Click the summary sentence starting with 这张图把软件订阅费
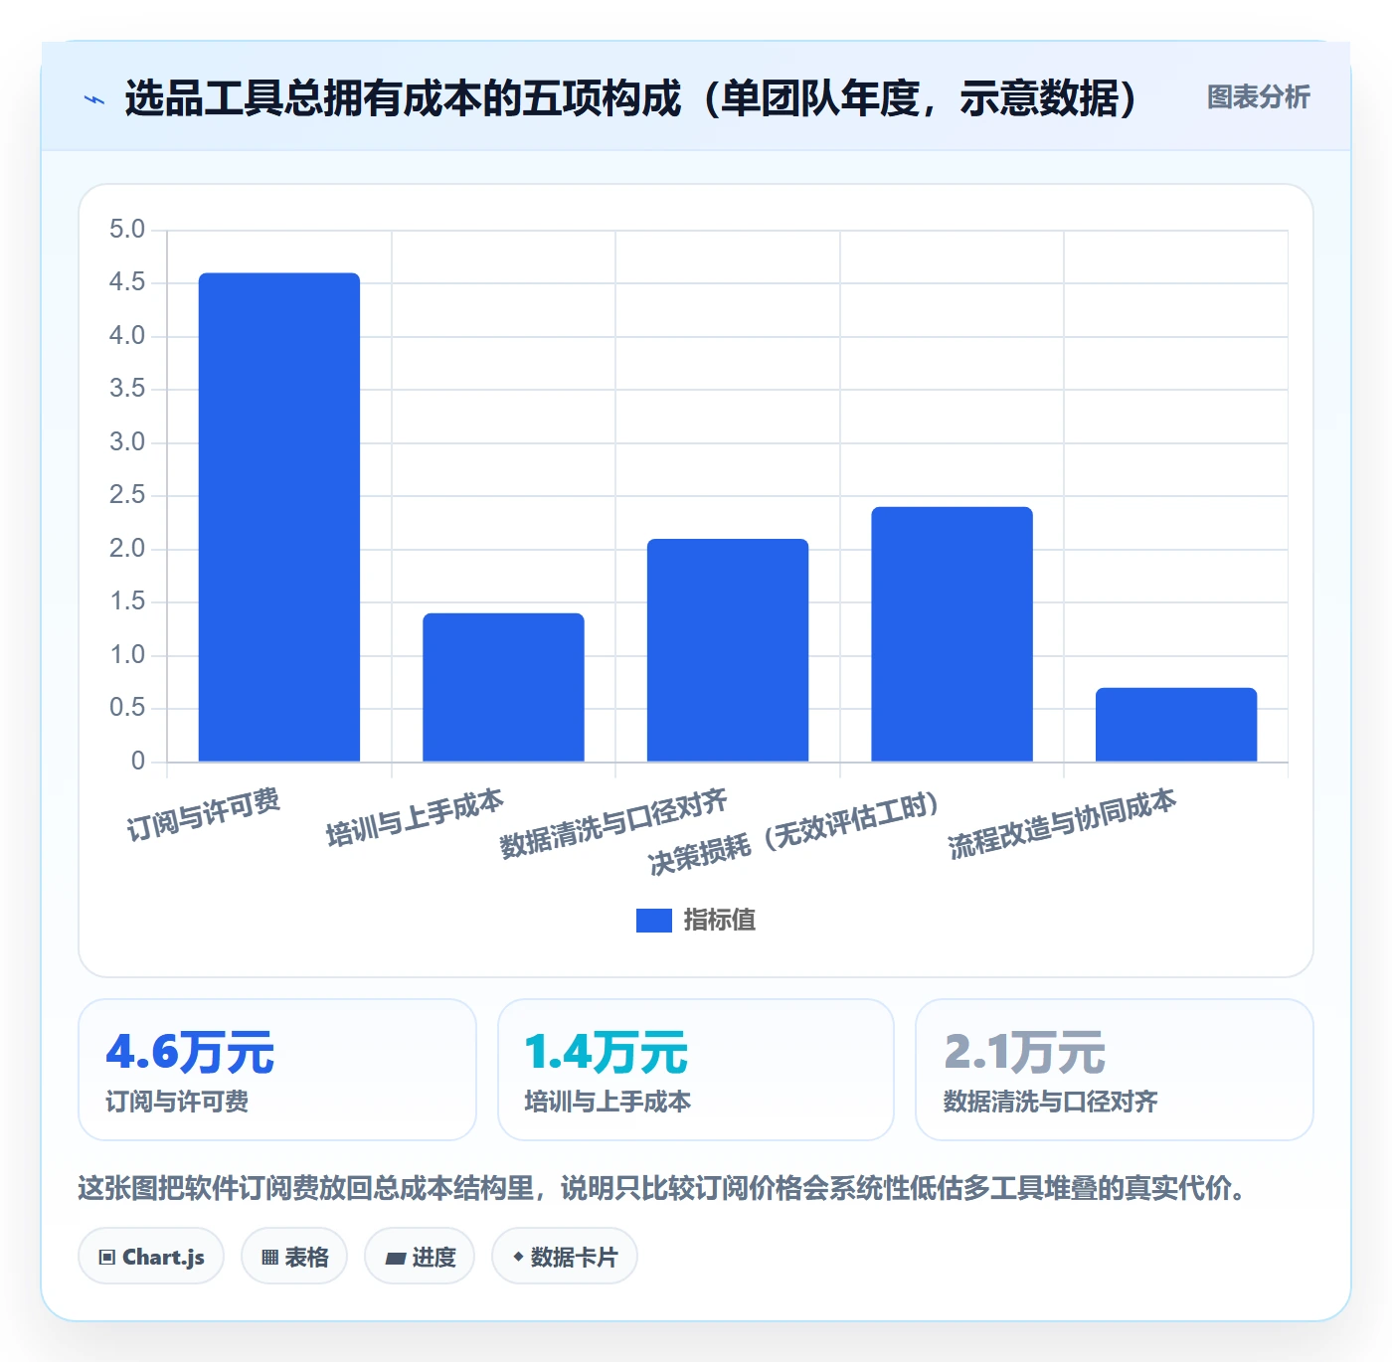 [x=662, y=1188]
